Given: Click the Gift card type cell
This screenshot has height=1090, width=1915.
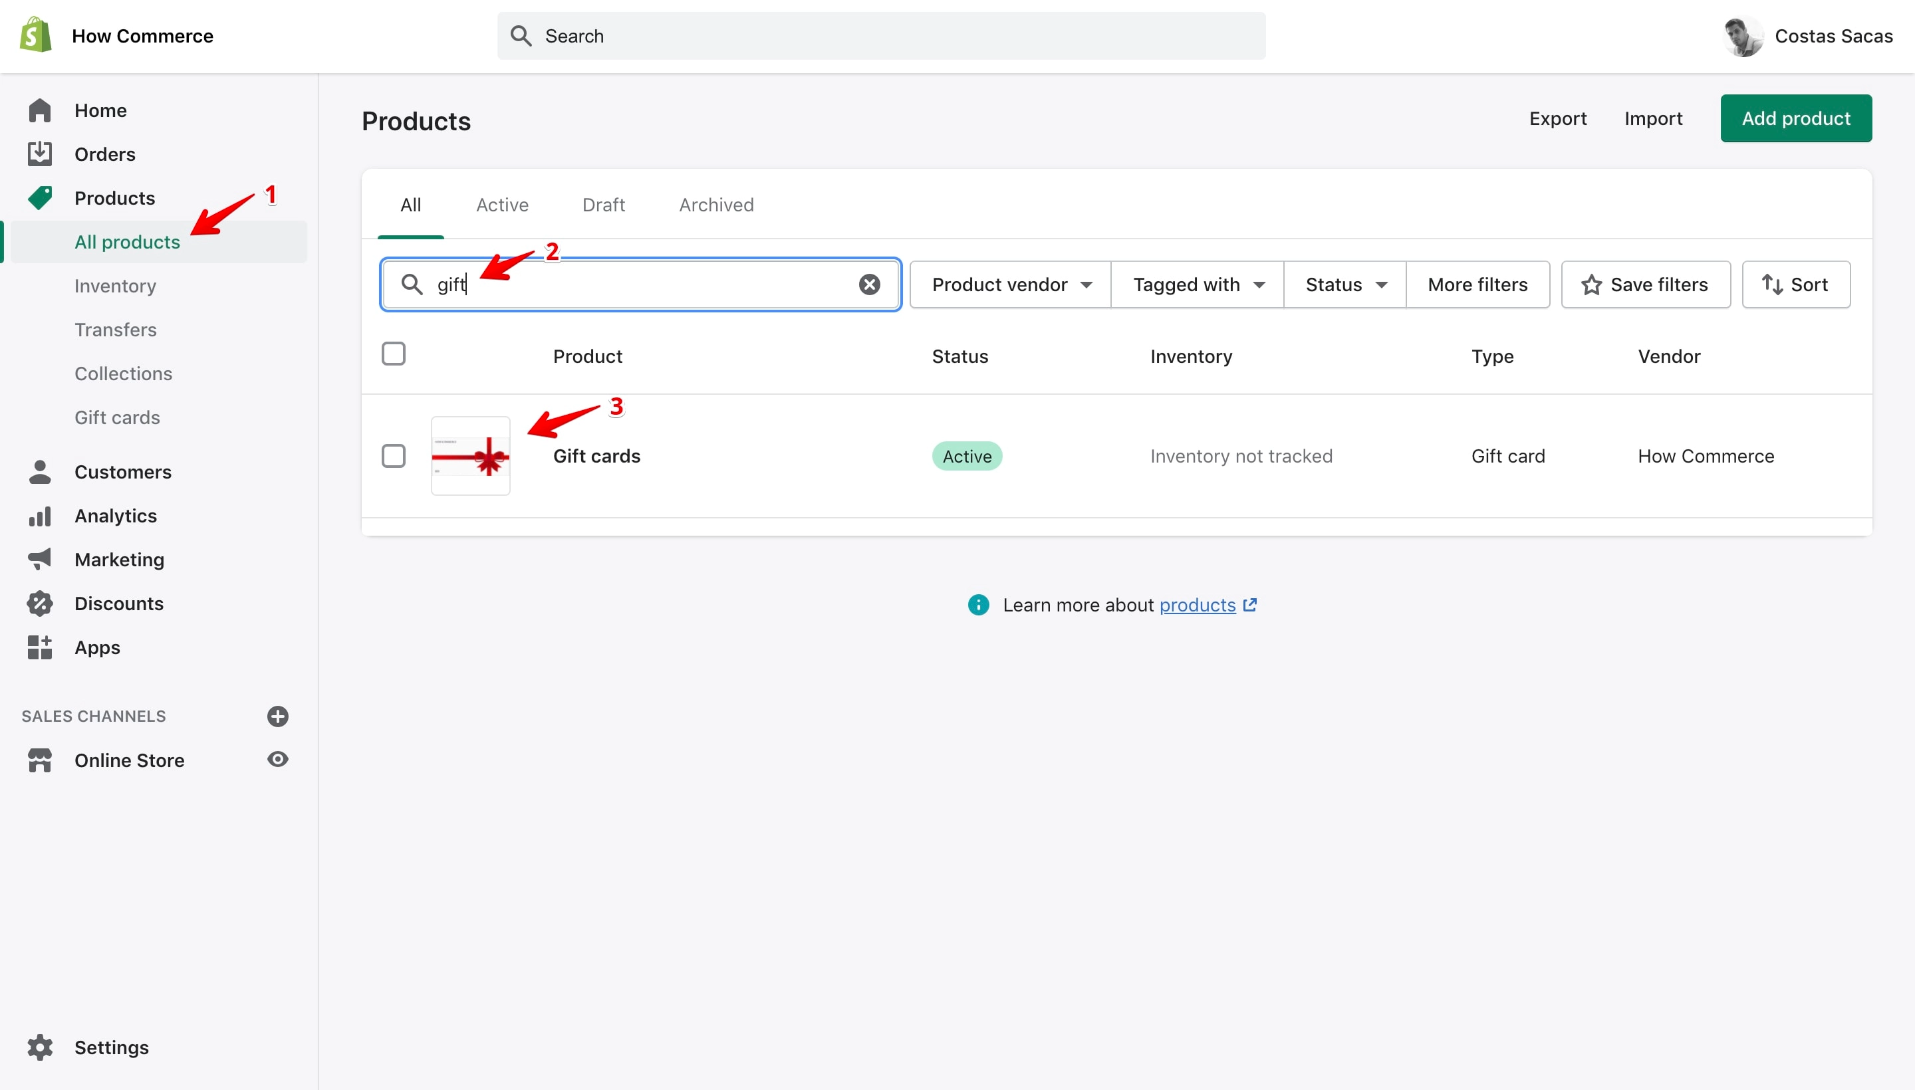Looking at the screenshot, I should click(x=1508, y=456).
